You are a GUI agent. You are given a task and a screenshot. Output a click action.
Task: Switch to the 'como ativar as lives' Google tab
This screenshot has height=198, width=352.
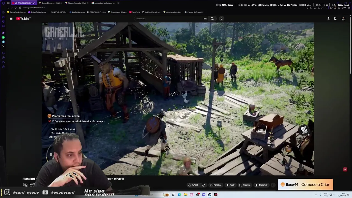pos(103,3)
